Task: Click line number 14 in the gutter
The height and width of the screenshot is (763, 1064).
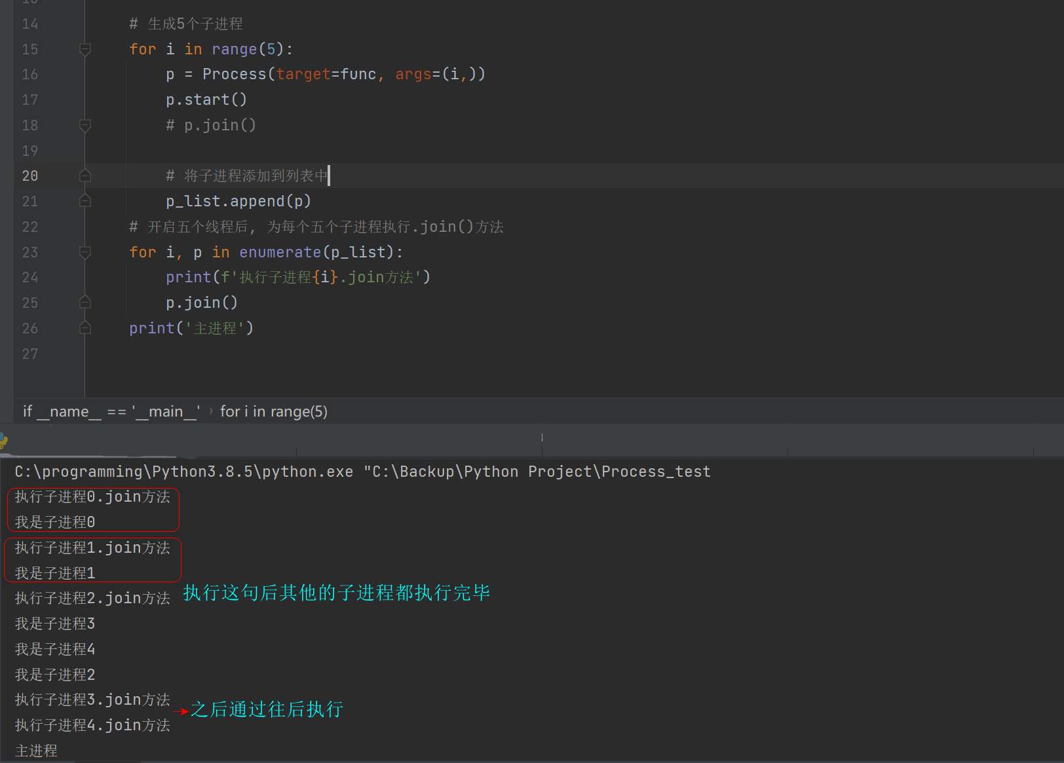Action: pyautogui.click(x=29, y=24)
